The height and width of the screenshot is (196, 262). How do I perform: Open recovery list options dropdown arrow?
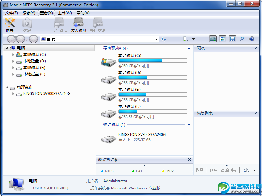click(x=255, y=170)
